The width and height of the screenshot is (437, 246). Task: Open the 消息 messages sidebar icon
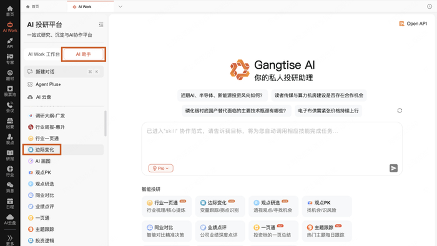(x=10, y=187)
